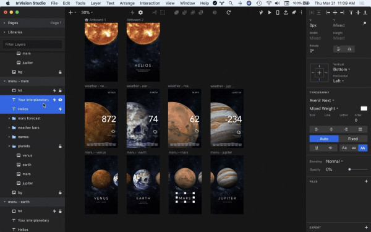Image resolution: width=371 pixels, height=232 pixels.
Task: Select title case Aa text transform
Action: (x=344, y=148)
